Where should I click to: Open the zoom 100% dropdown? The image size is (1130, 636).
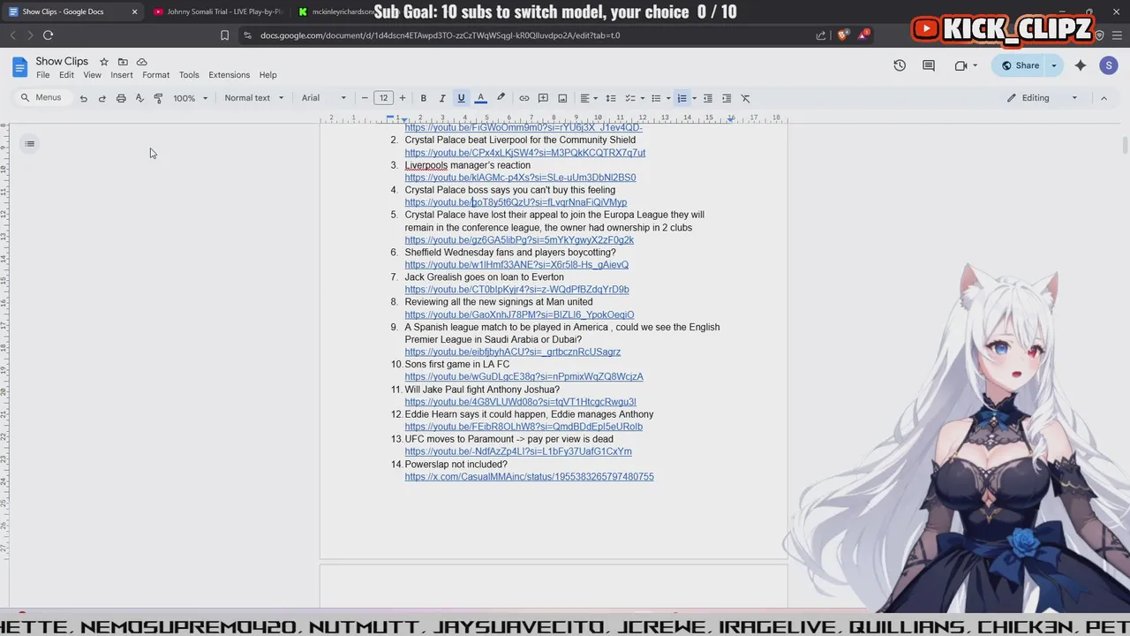190,98
